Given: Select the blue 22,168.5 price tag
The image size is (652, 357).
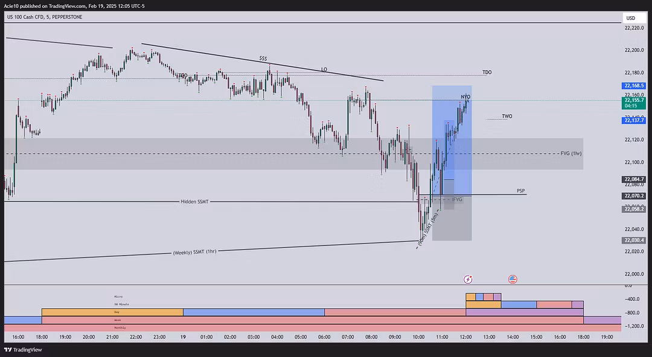Looking at the screenshot, I should pyautogui.click(x=634, y=86).
